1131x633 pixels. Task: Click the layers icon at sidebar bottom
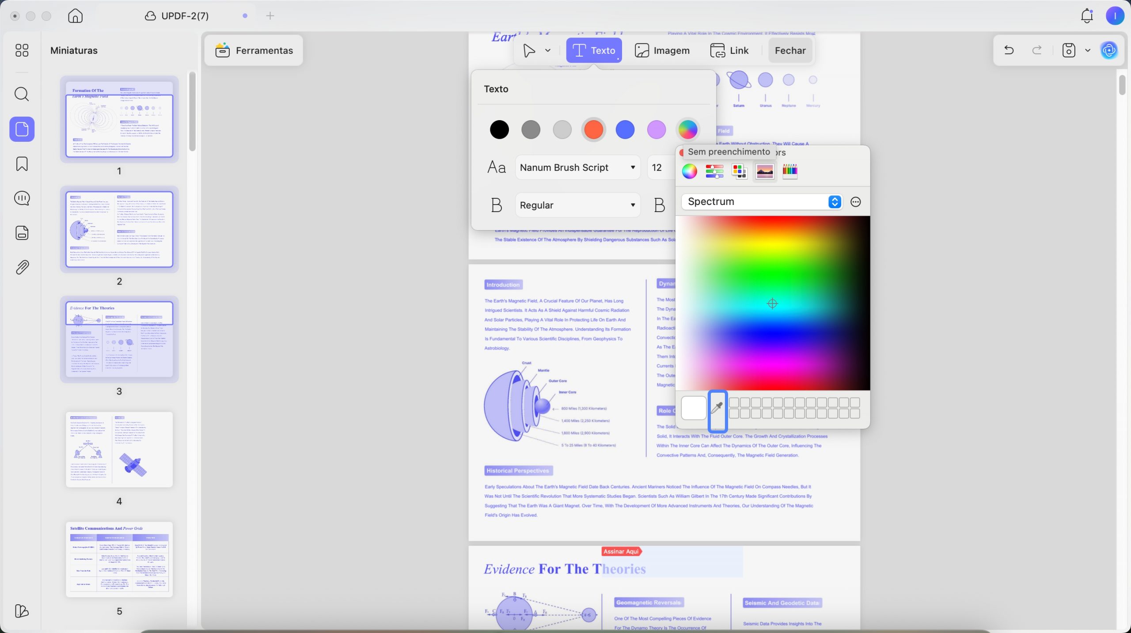(22, 611)
